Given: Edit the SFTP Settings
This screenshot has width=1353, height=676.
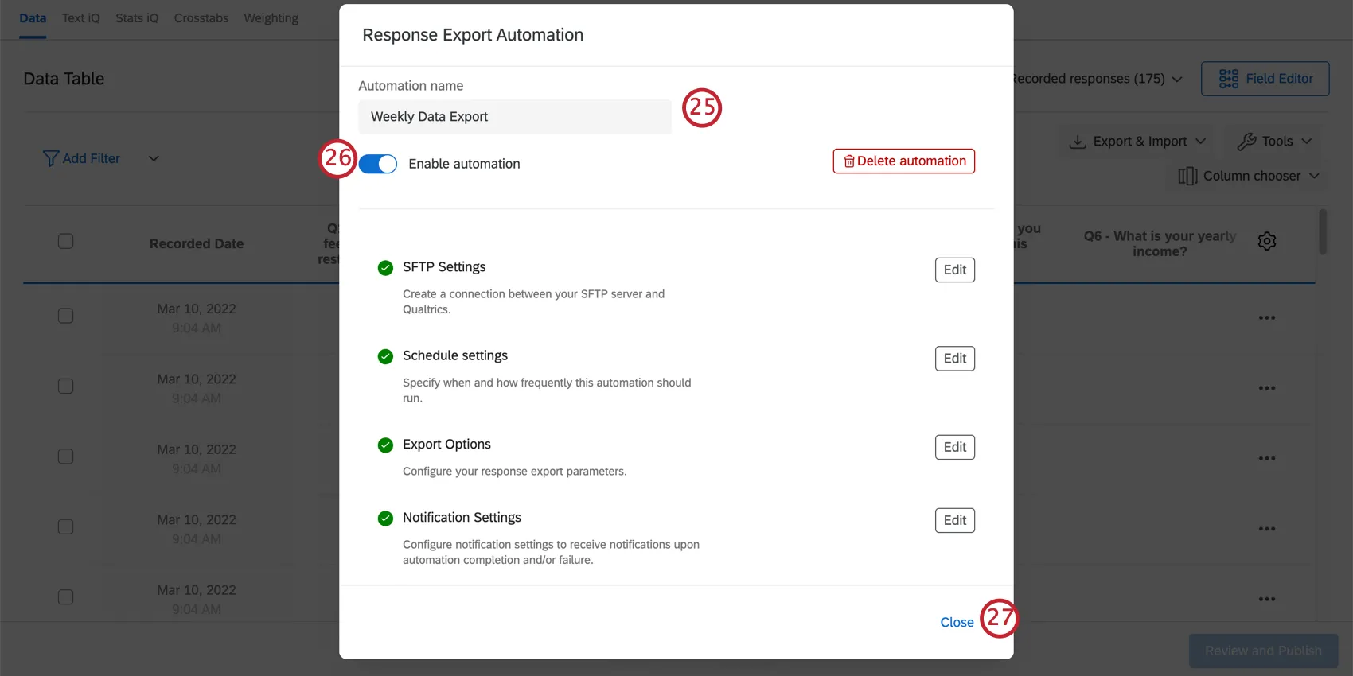Looking at the screenshot, I should [954, 270].
